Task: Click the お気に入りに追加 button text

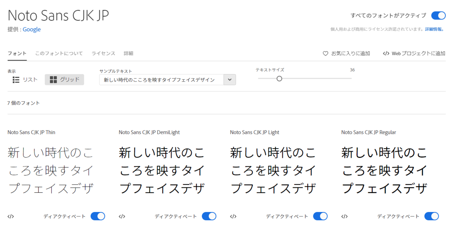Action: (351, 54)
